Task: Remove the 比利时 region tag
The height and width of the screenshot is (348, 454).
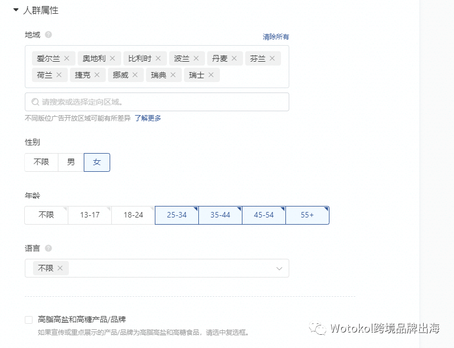Action: coord(158,58)
